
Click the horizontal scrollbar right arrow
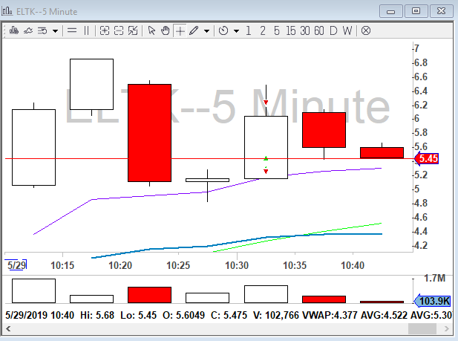tap(447, 328)
